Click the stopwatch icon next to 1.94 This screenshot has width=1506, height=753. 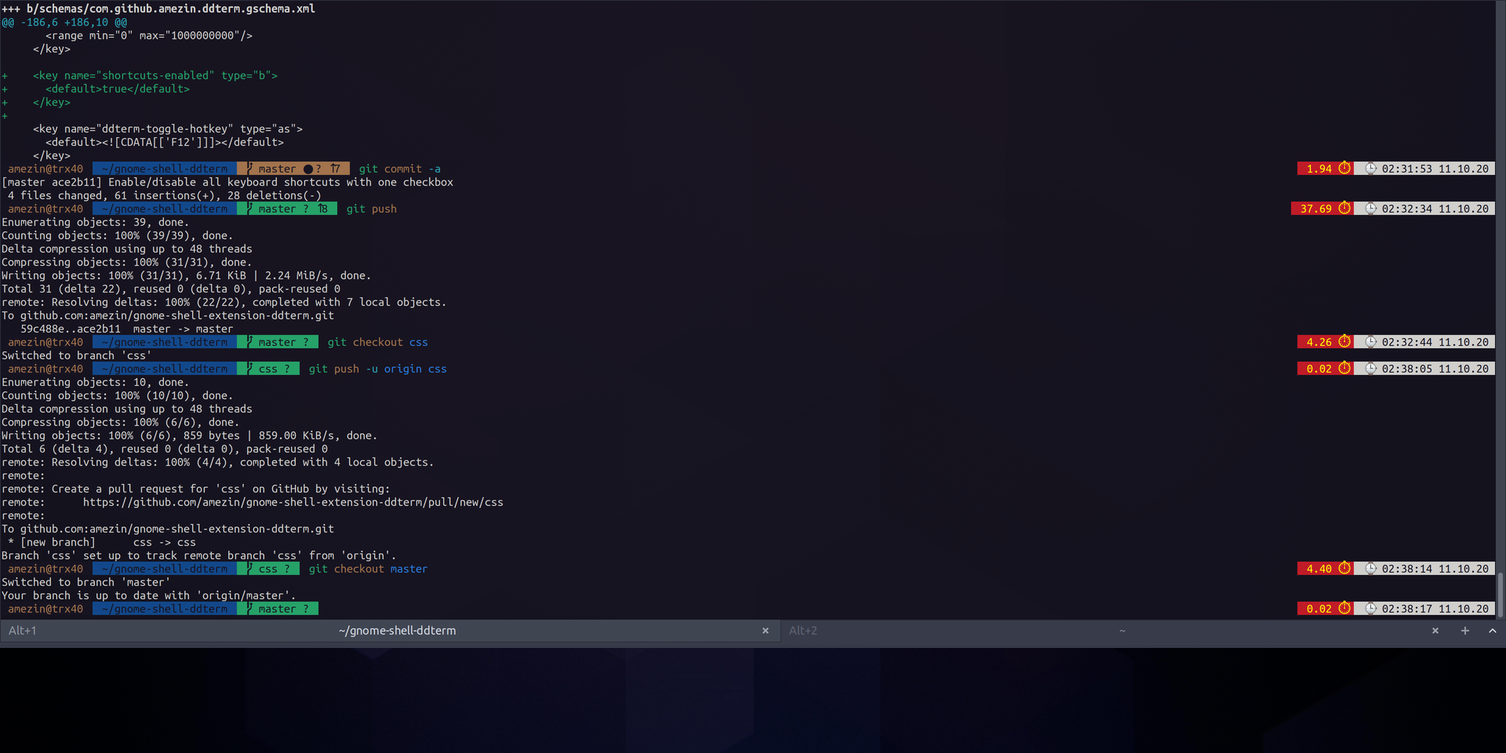tap(1344, 168)
